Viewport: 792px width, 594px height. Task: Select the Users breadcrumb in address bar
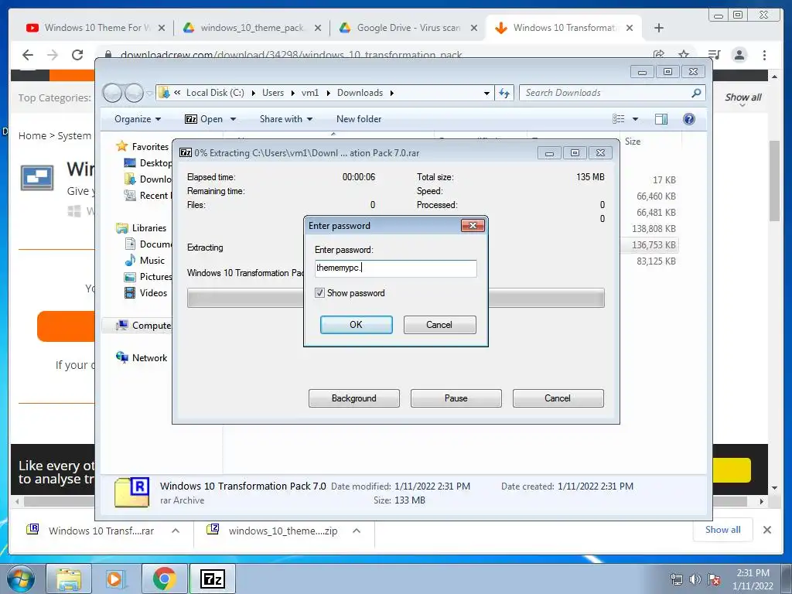tap(273, 93)
